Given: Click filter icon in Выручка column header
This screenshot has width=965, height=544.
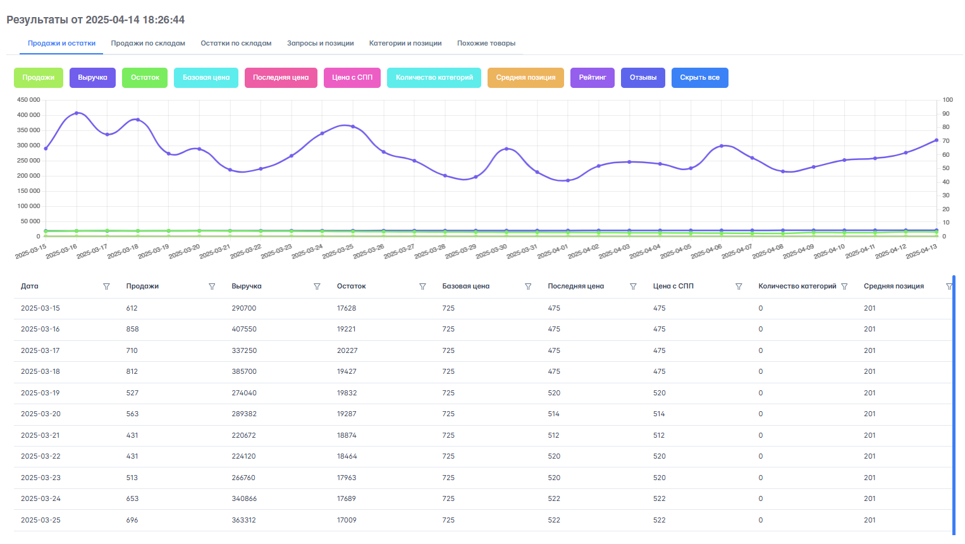Looking at the screenshot, I should pyautogui.click(x=317, y=287).
